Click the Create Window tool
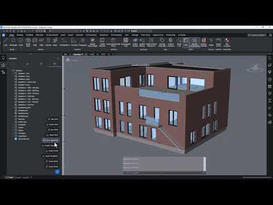The width and height of the screenshot is (273, 205). click(102, 42)
